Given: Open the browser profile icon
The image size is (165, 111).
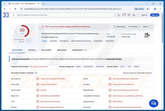Looking at the screenshot, I should click(155, 9).
